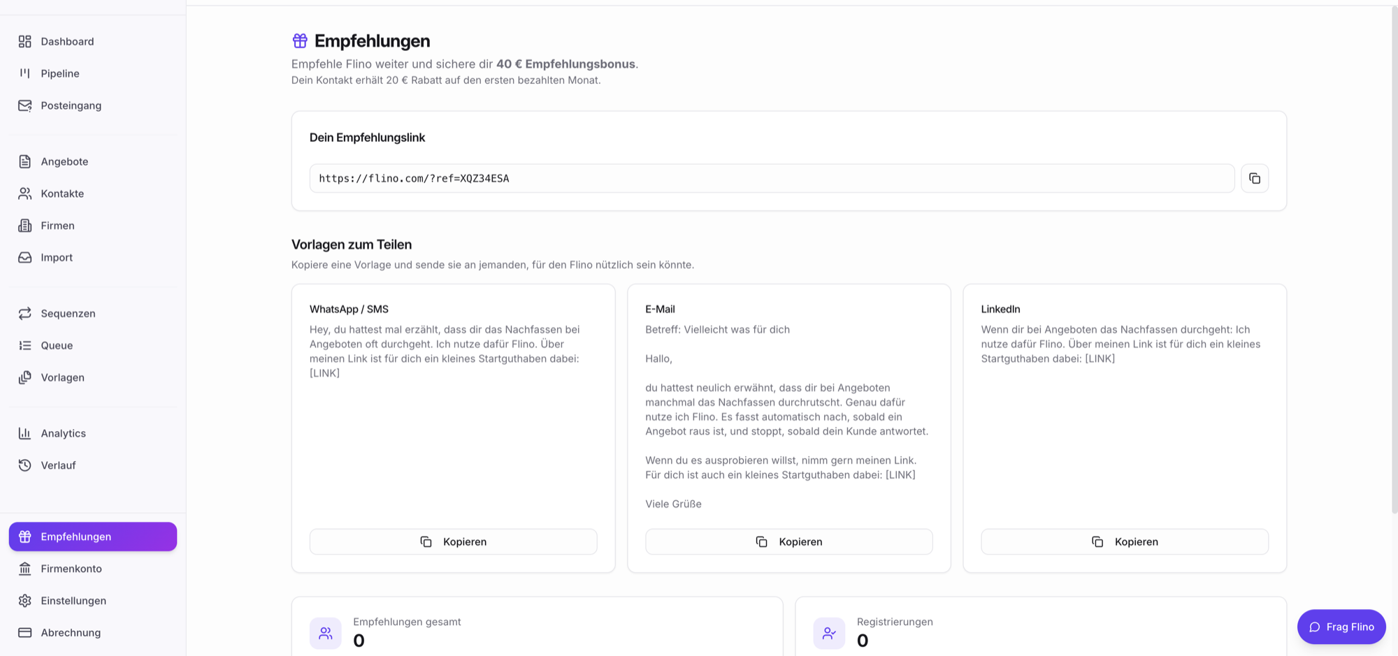The height and width of the screenshot is (656, 1398).
Task: Copy the E-Mail template
Action: tap(788, 541)
